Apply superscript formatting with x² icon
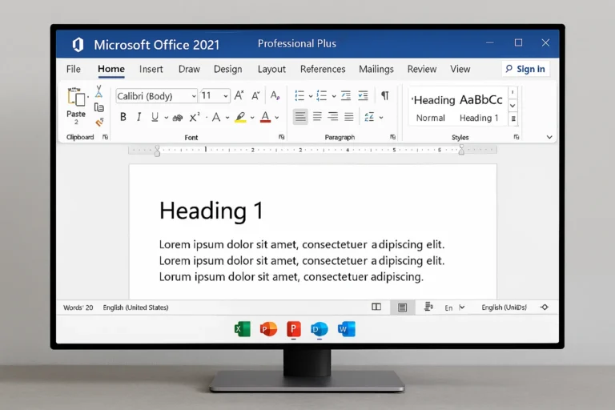This screenshot has height=410, width=615. (194, 117)
